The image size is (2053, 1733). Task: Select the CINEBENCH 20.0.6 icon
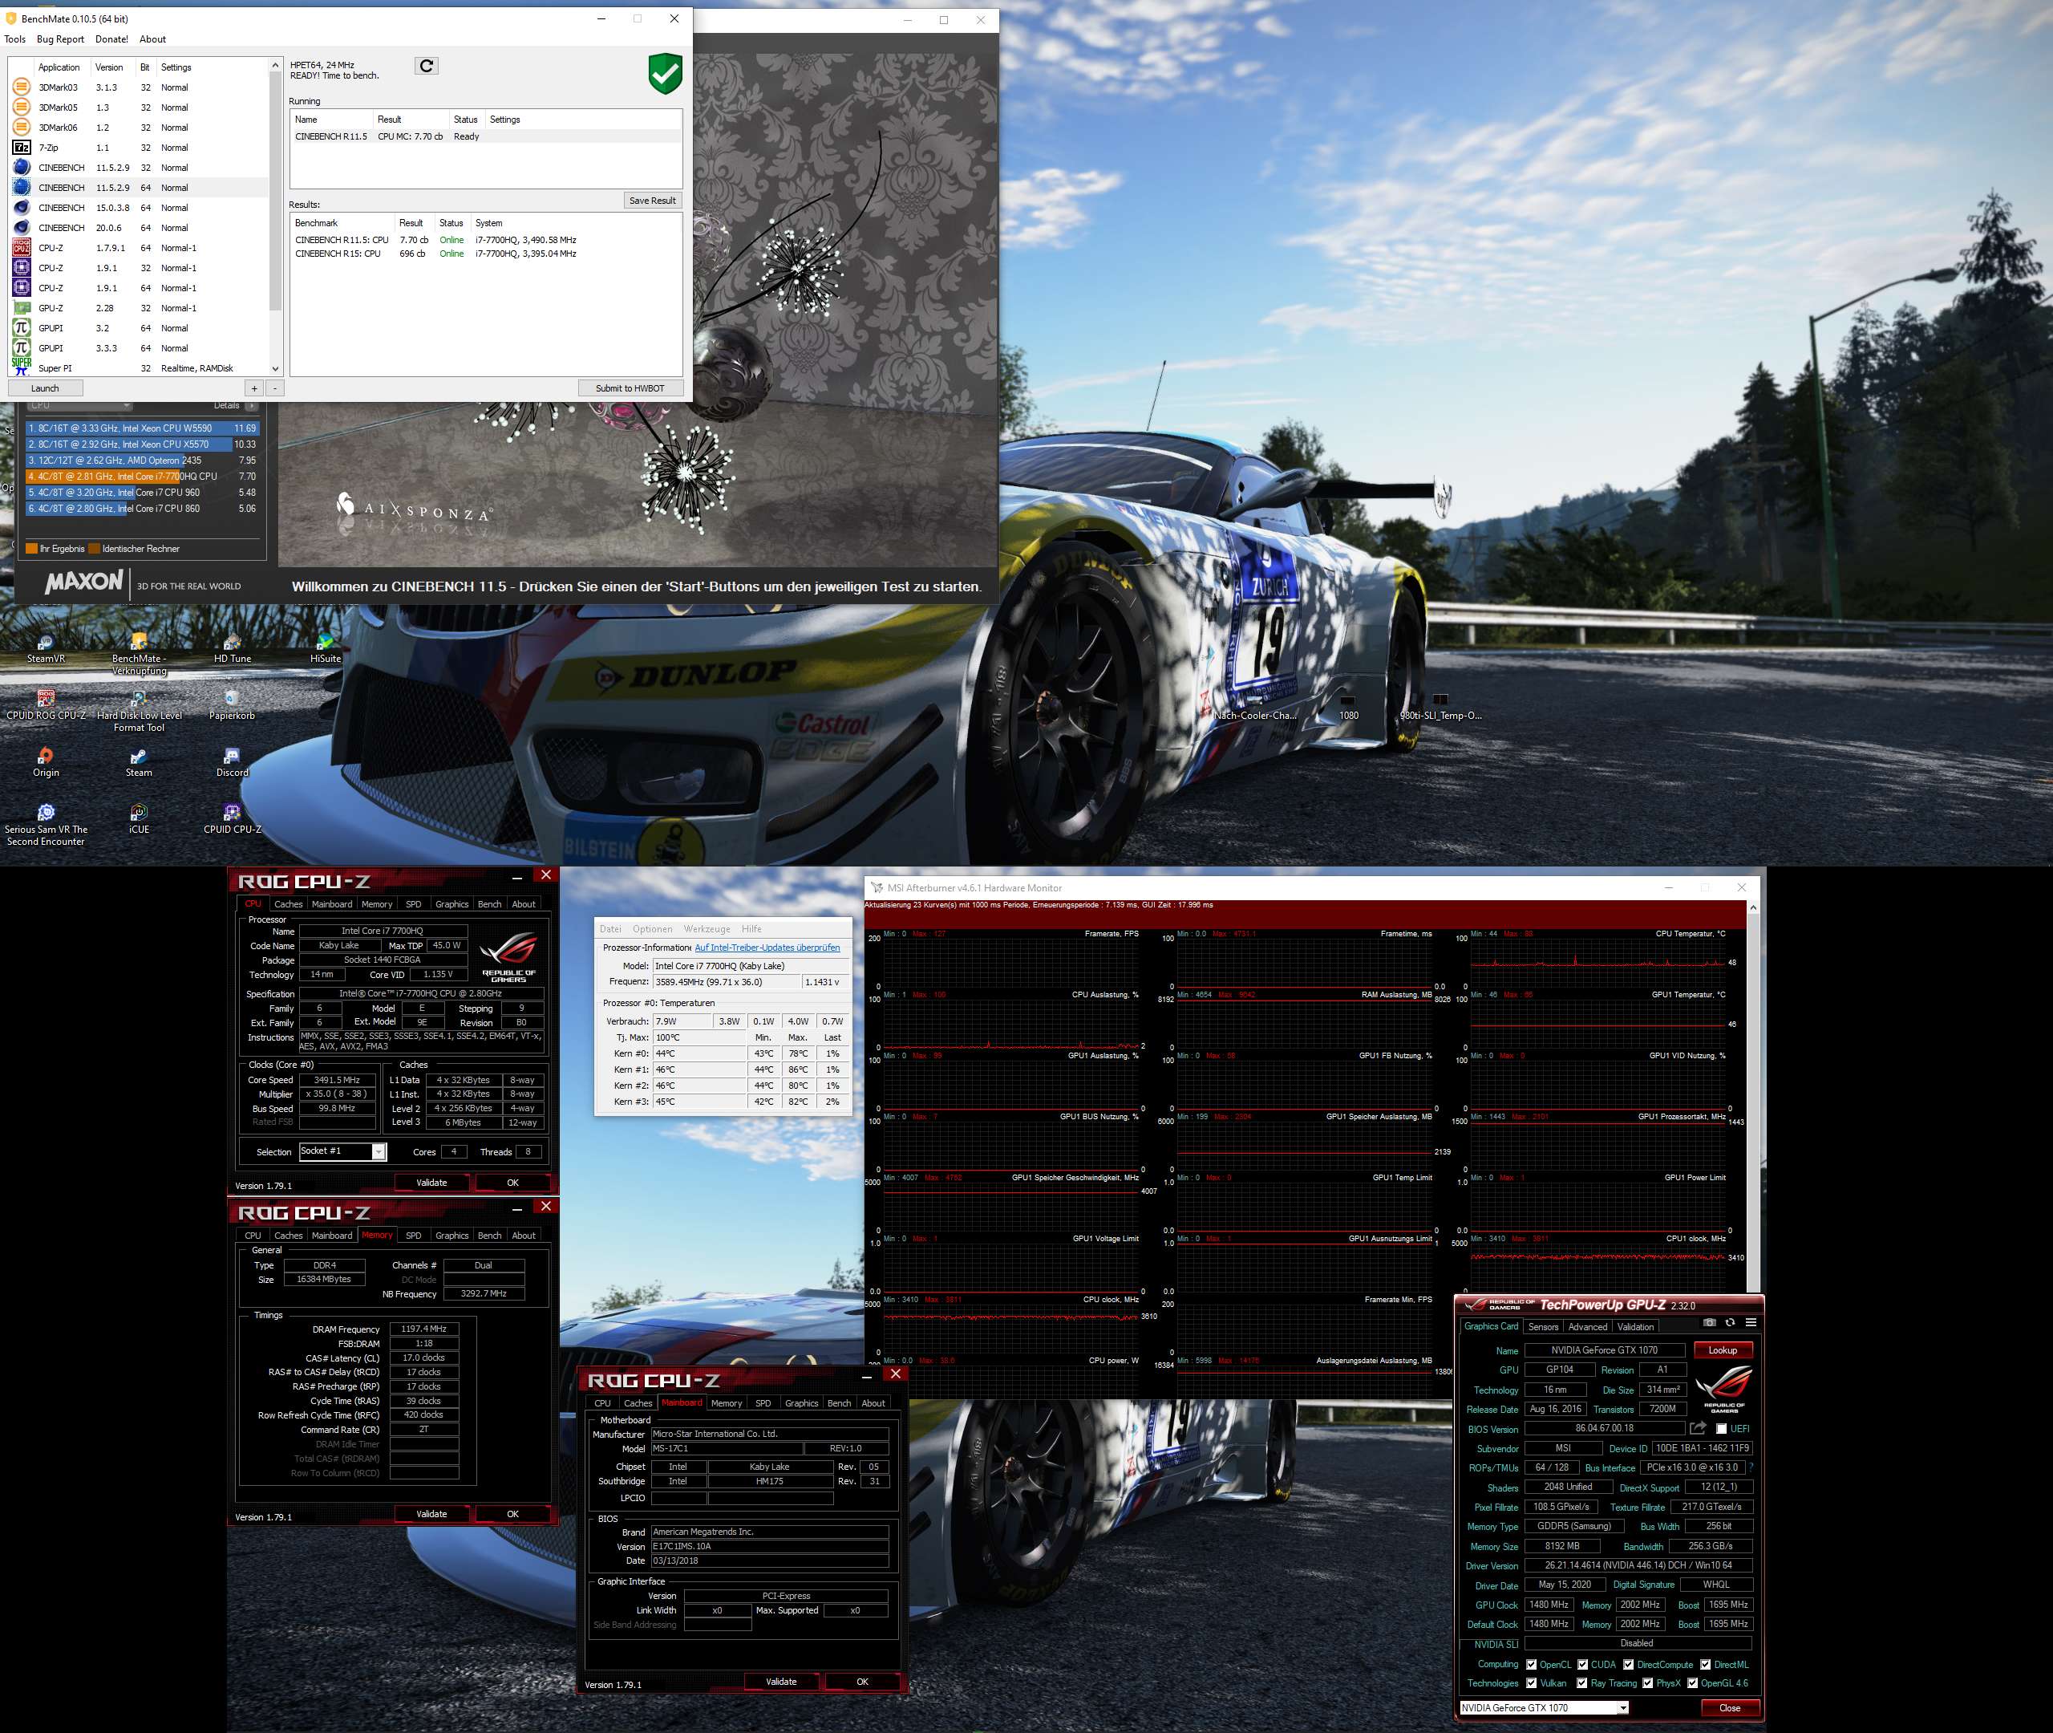(21, 228)
